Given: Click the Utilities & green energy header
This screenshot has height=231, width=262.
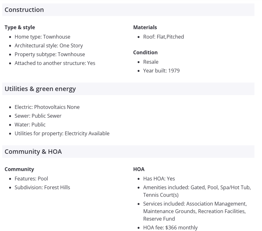Looking at the screenshot, I should click(x=40, y=89).
